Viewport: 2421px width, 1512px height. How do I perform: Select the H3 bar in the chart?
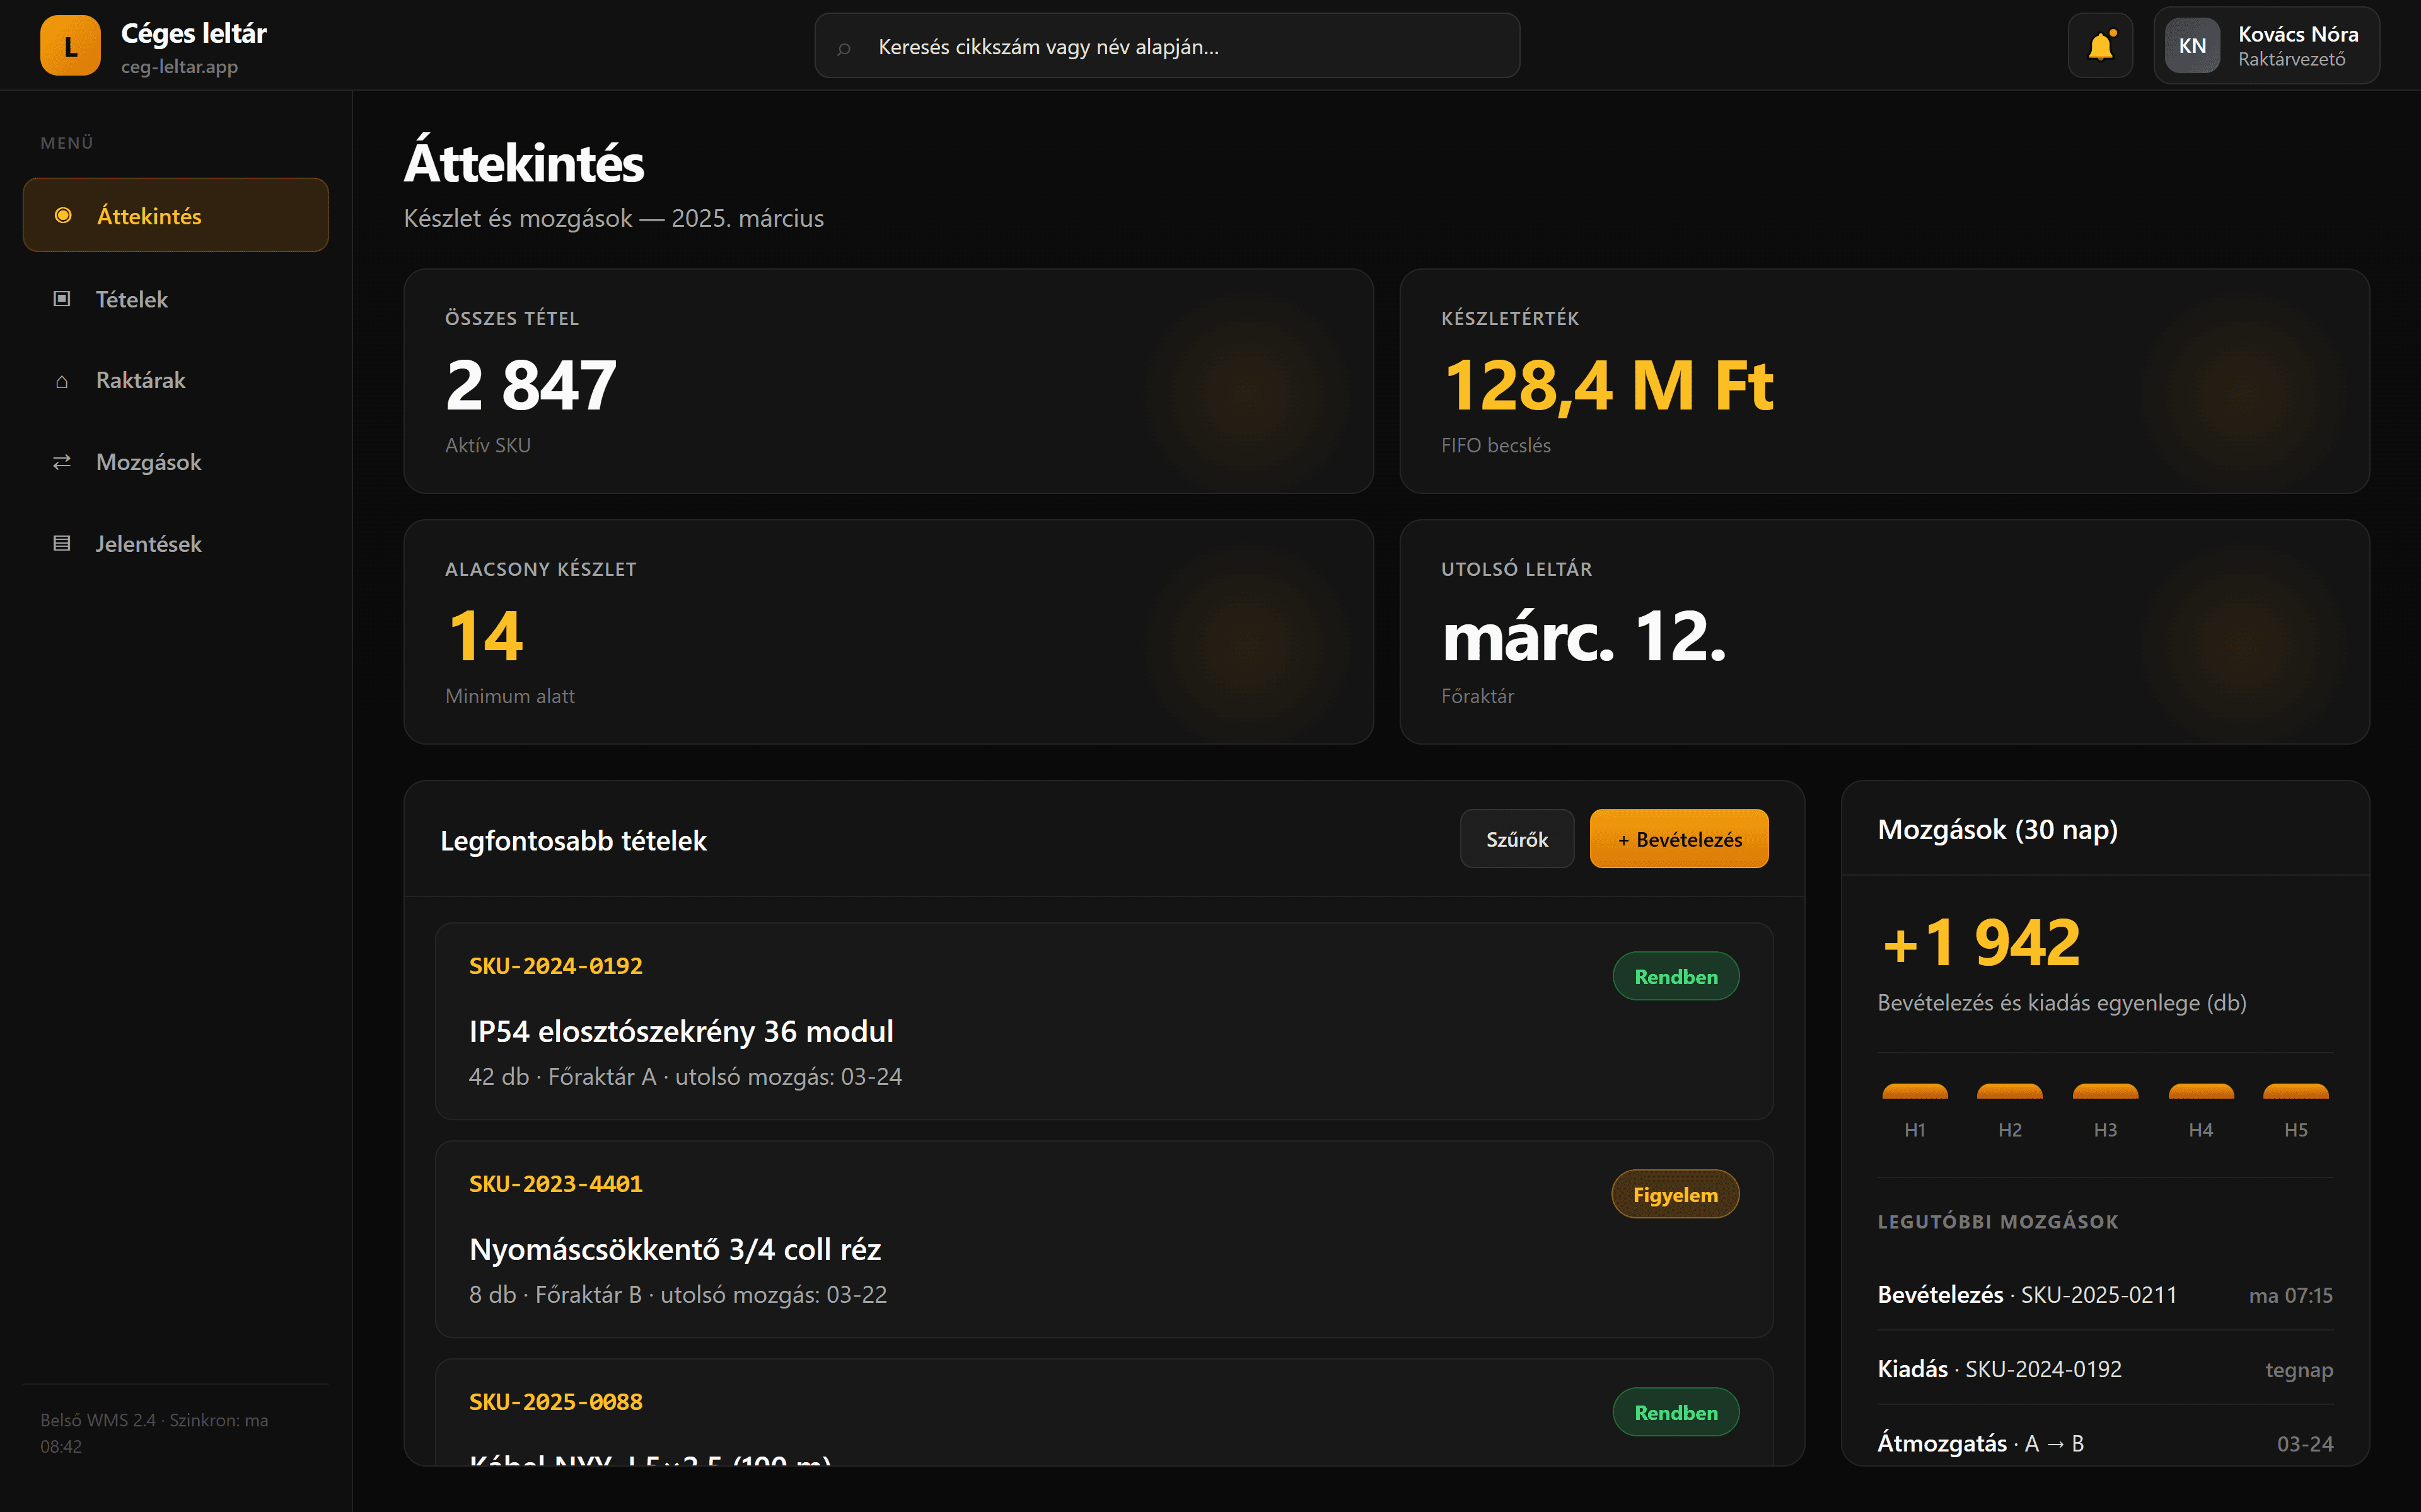coord(2105,1091)
